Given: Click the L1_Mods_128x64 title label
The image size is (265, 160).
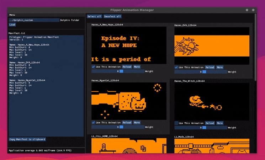Looking at the screenshot, I should pyautogui.click(x=184, y=137).
